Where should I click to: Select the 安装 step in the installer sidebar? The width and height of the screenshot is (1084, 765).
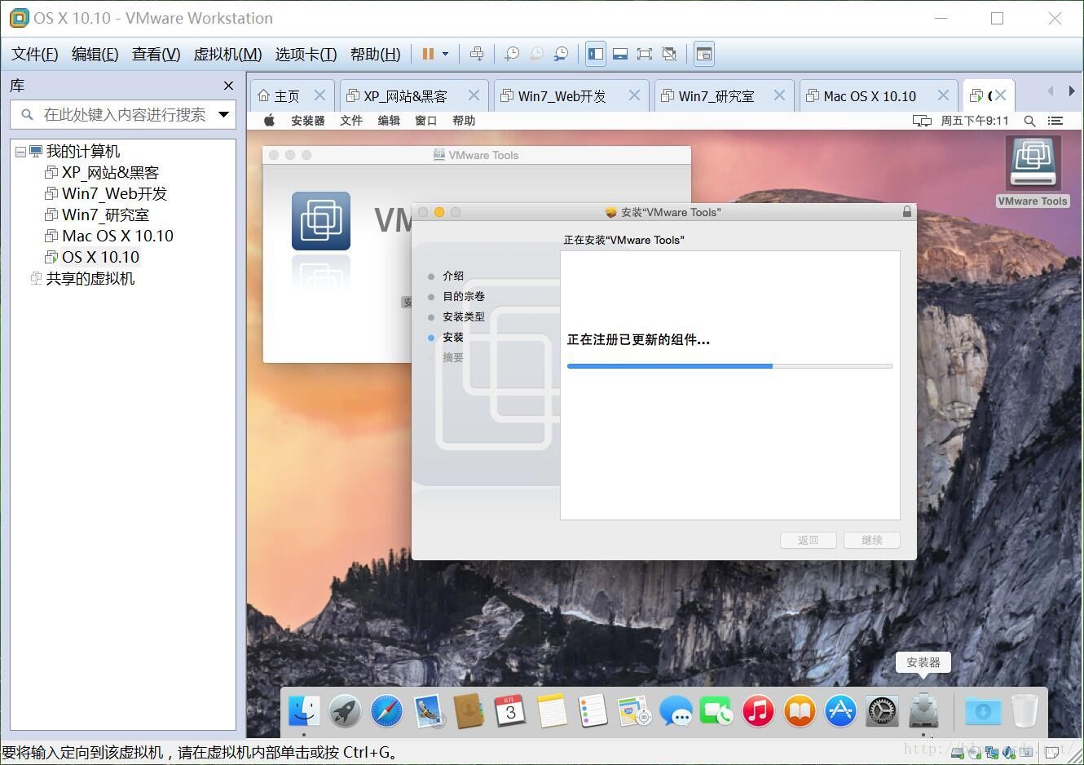pos(452,337)
